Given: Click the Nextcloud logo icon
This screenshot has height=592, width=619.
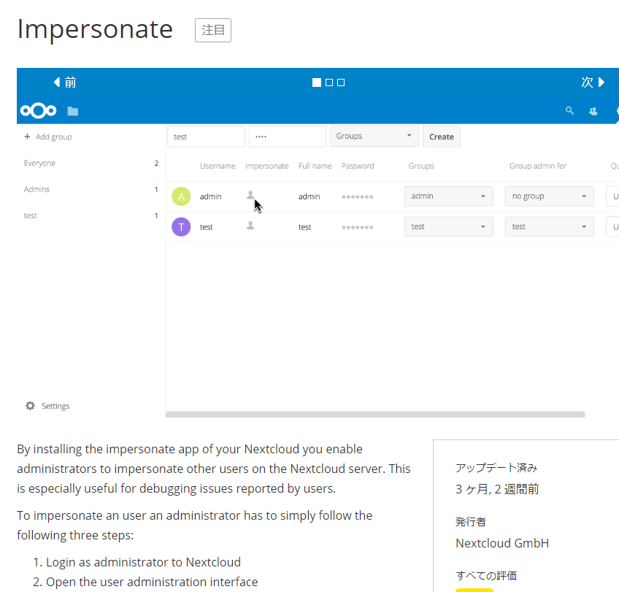Looking at the screenshot, I should (x=38, y=110).
